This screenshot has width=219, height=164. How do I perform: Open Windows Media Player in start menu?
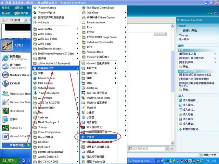point(16,75)
